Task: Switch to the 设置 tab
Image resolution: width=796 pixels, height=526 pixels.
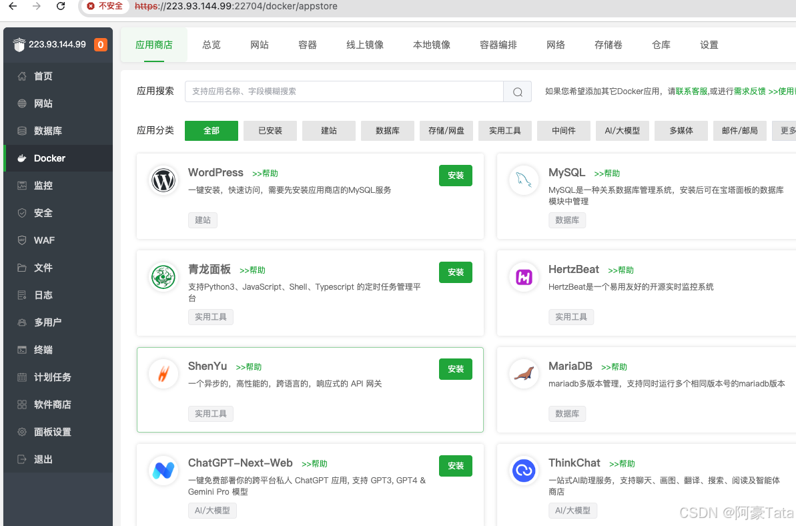Action: point(709,45)
